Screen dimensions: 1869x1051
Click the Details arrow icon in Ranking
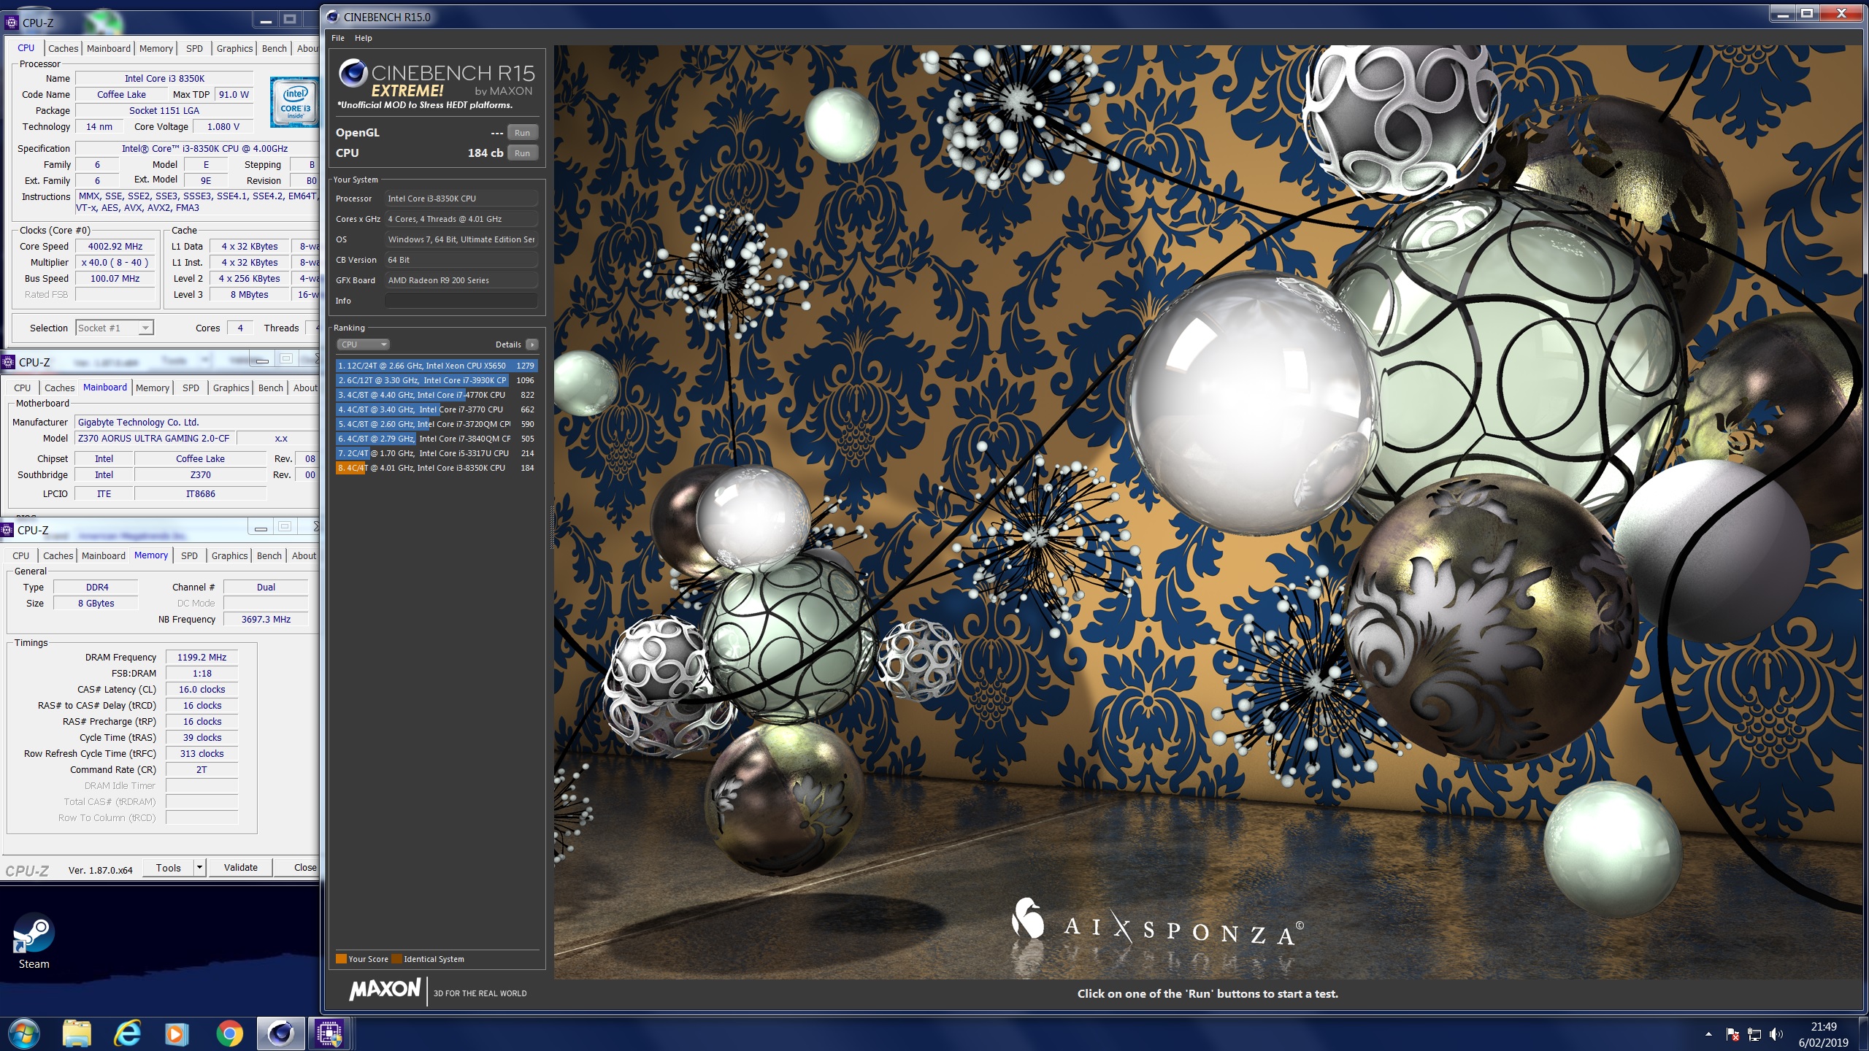pos(532,344)
